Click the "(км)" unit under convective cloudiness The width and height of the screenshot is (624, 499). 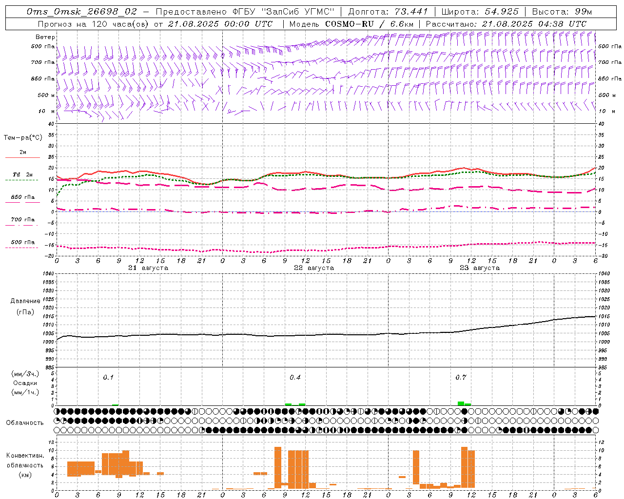[x=25, y=475]
